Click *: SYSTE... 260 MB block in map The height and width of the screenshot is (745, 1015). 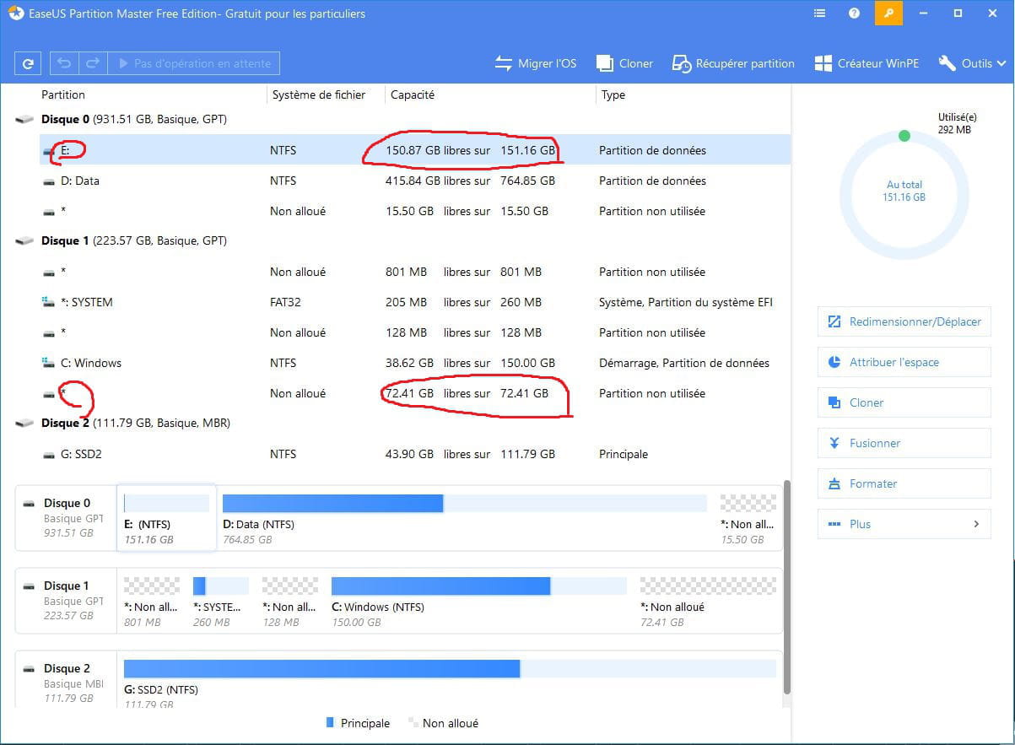coord(221,601)
